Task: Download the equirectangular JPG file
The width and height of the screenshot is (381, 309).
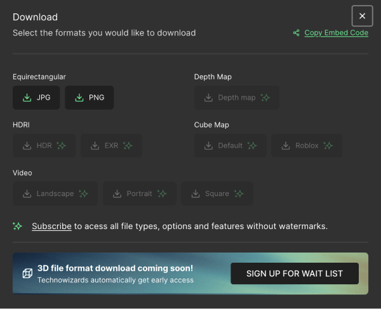Action: pyautogui.click(x=36, y=98)
